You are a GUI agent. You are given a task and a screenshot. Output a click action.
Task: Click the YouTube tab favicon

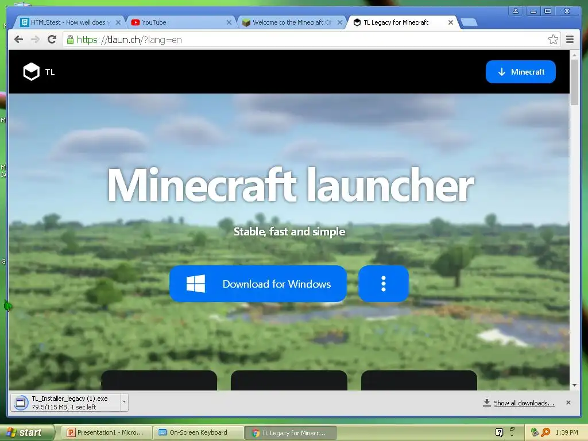[136, 22]
